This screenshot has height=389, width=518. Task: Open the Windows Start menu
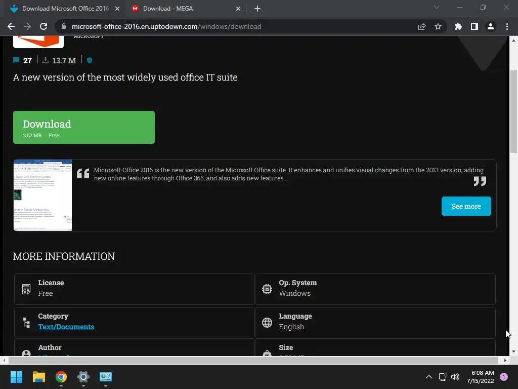16,377
